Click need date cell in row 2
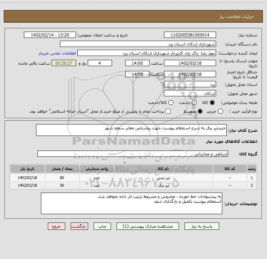The image size is (267, 259). [27, 185]
